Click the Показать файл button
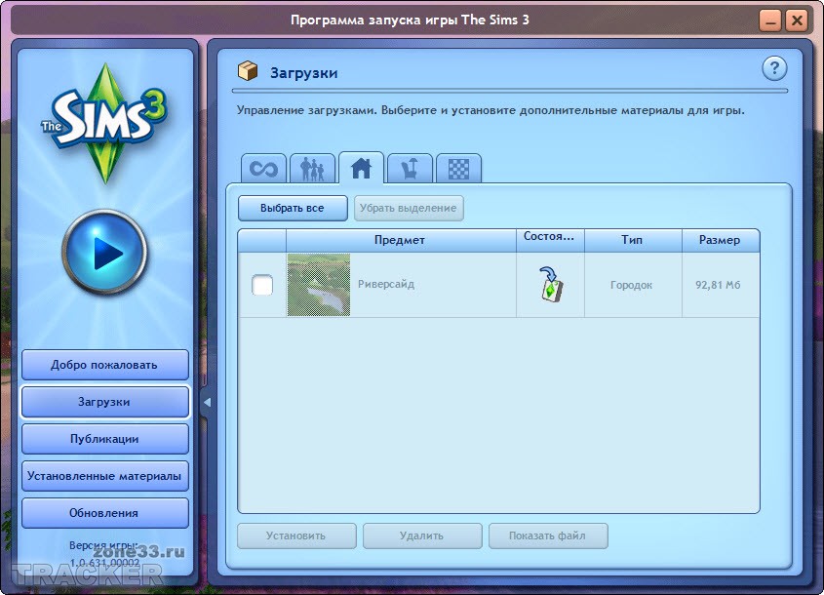The image size is (824, 595). coord(548,535)
